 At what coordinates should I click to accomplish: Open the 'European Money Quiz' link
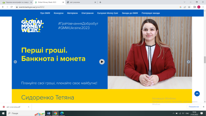click(x=108, y=13)
